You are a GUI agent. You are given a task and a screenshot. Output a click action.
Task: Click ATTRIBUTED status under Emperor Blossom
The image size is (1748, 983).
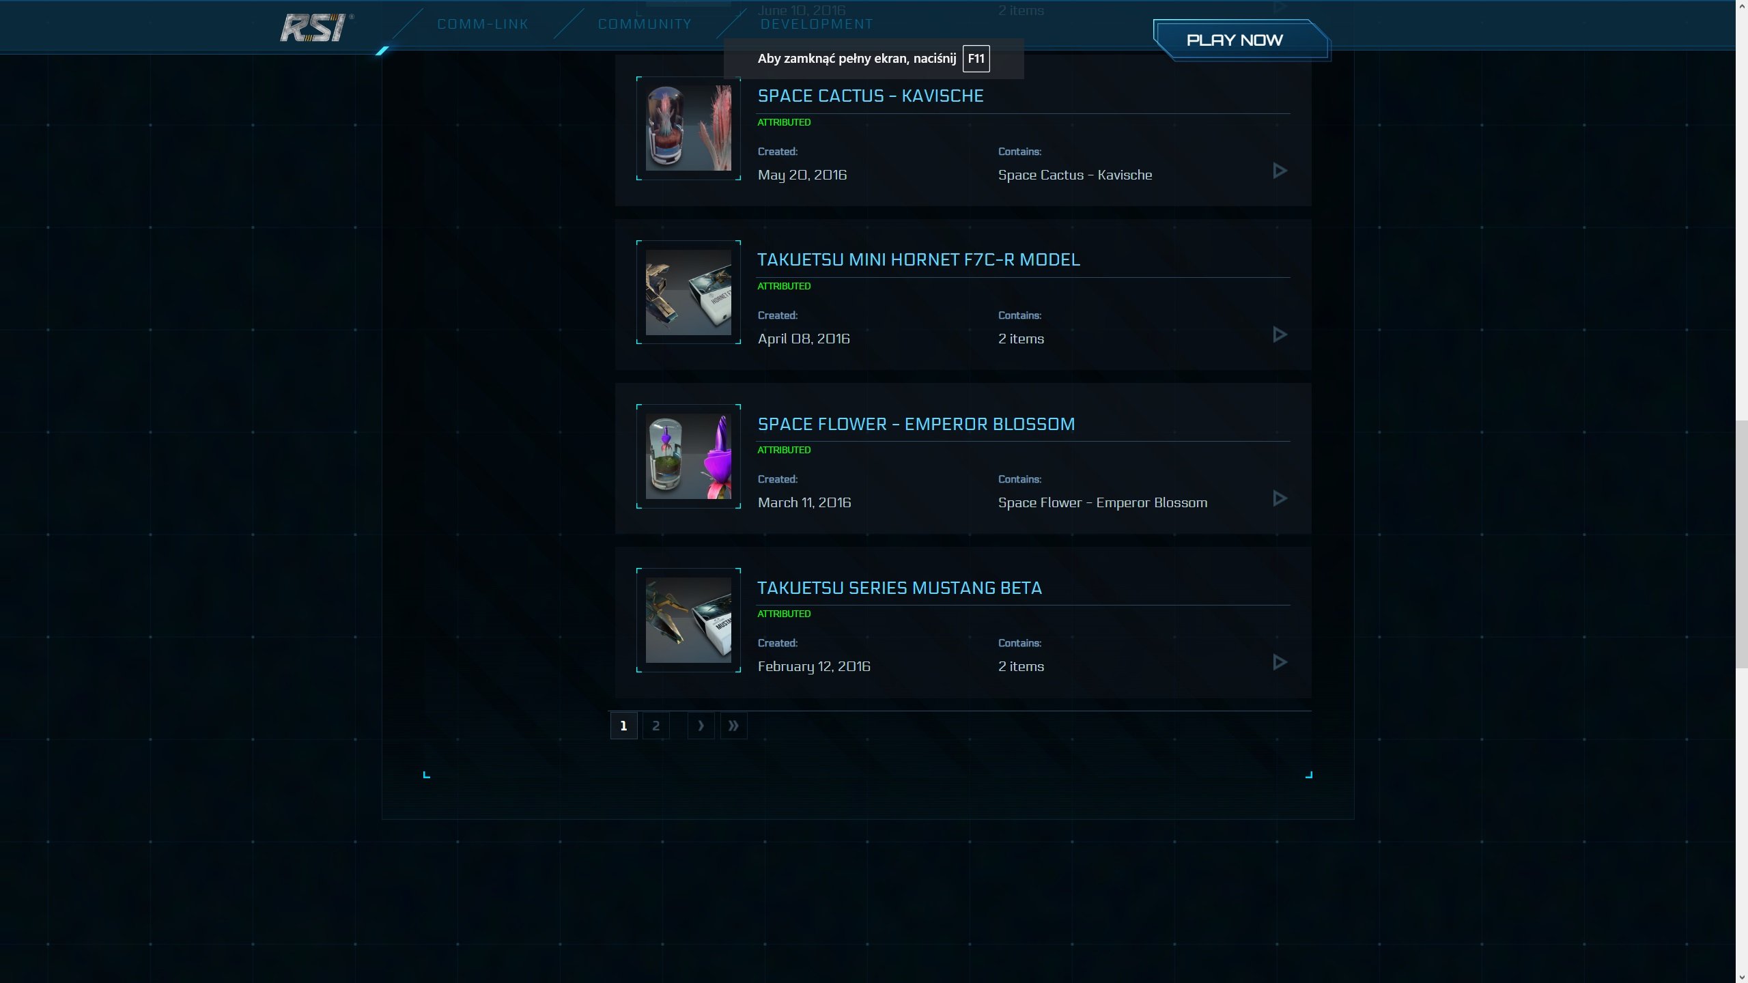click(x=784, y=450)
